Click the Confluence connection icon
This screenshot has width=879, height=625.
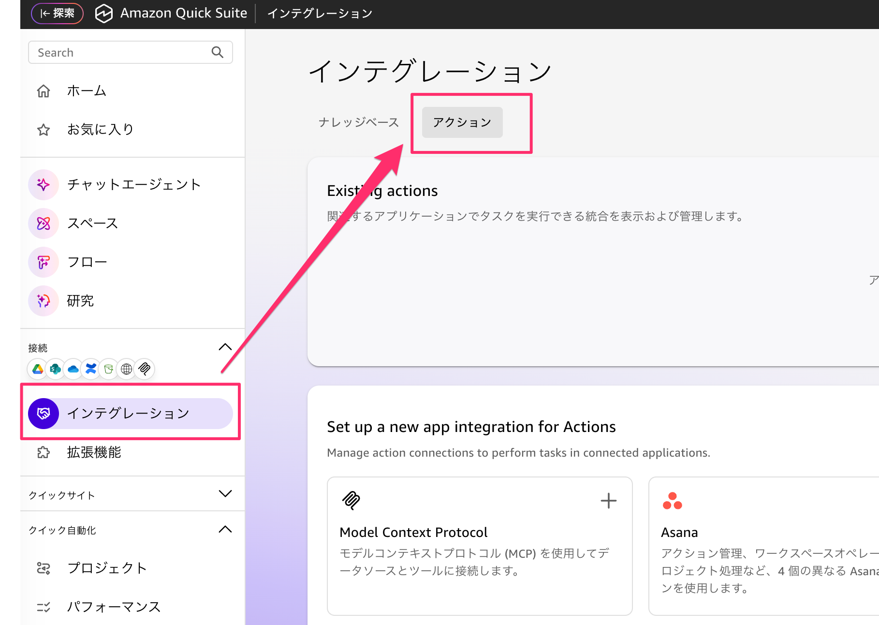(91, 369)
